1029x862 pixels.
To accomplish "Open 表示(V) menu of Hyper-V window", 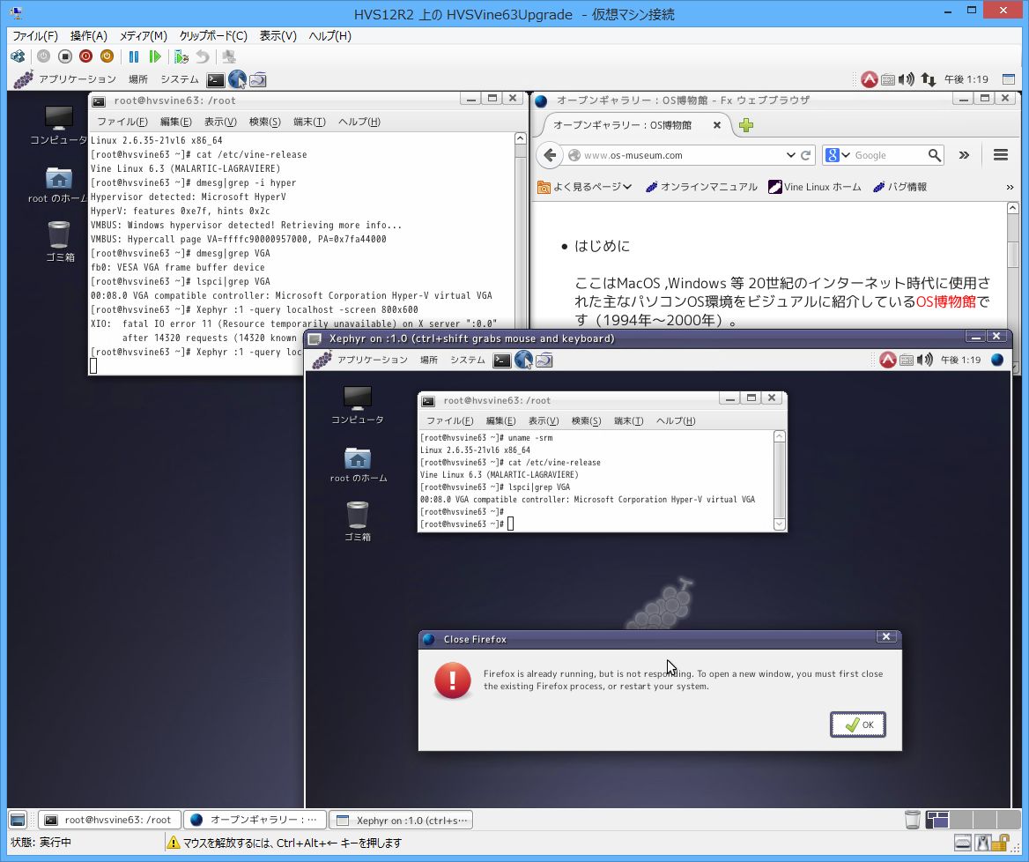I will point(278,36).
